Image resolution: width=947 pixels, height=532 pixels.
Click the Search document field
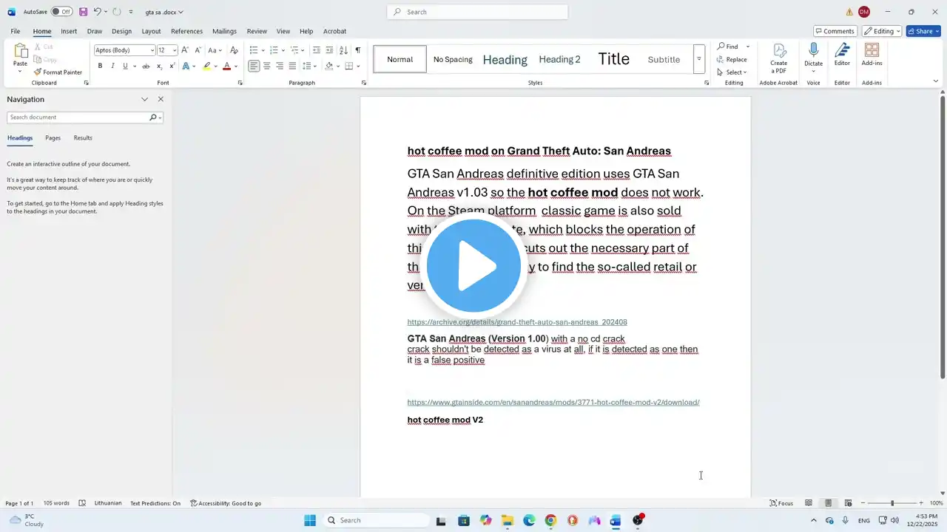[78, 117]
